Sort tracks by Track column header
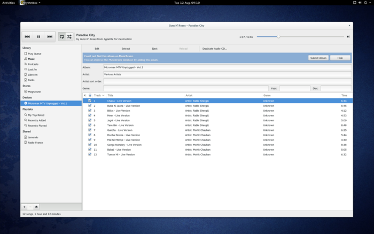The width and height of the screenshot is (374, 234). pos(98,95)
